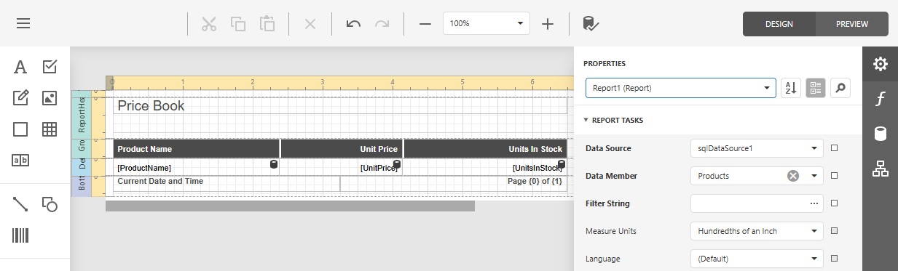898x271 pixels.
Task: Select the Picture Box control tool
Action: (50, 97)
